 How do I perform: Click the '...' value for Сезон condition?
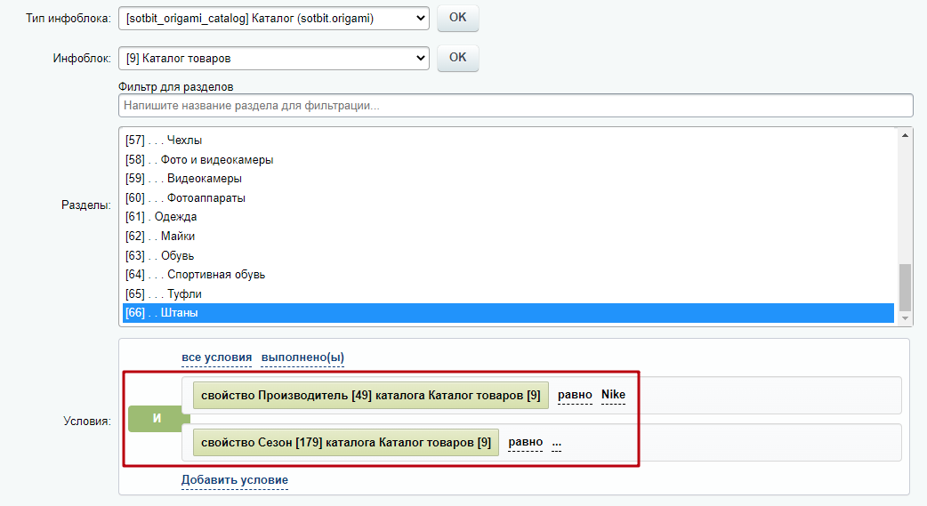556,443
